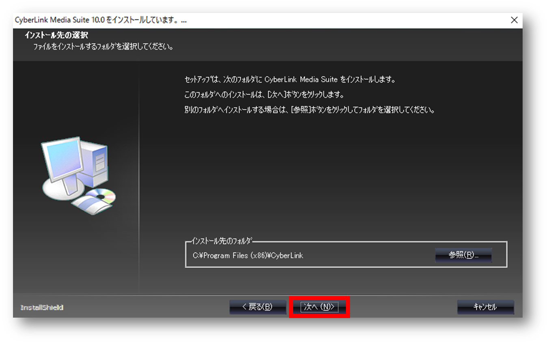Click the インストール先の選択 heading
This screenshot has width=549, height=344.
(x=56, y=35)
